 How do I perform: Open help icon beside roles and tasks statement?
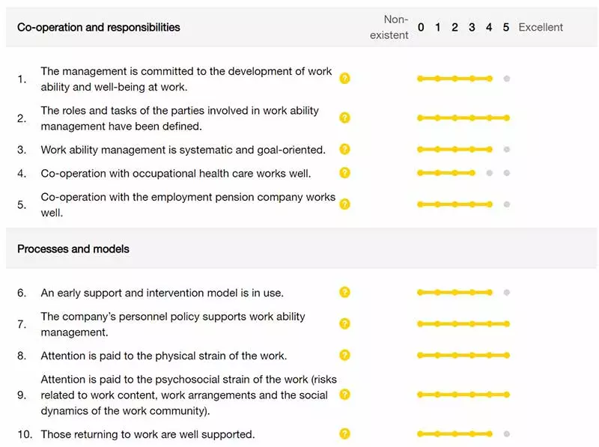point(344,118)
